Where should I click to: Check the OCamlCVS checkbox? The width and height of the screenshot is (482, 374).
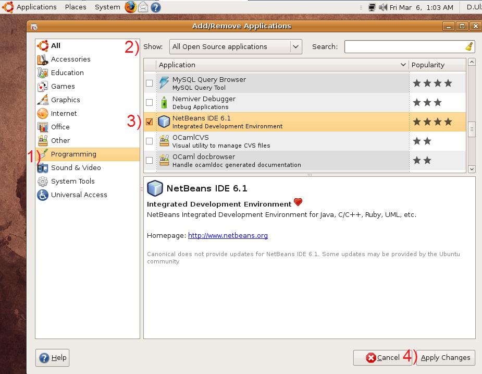150,141
